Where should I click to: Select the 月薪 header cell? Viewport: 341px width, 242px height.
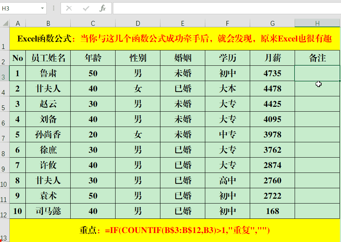[272, 58]
